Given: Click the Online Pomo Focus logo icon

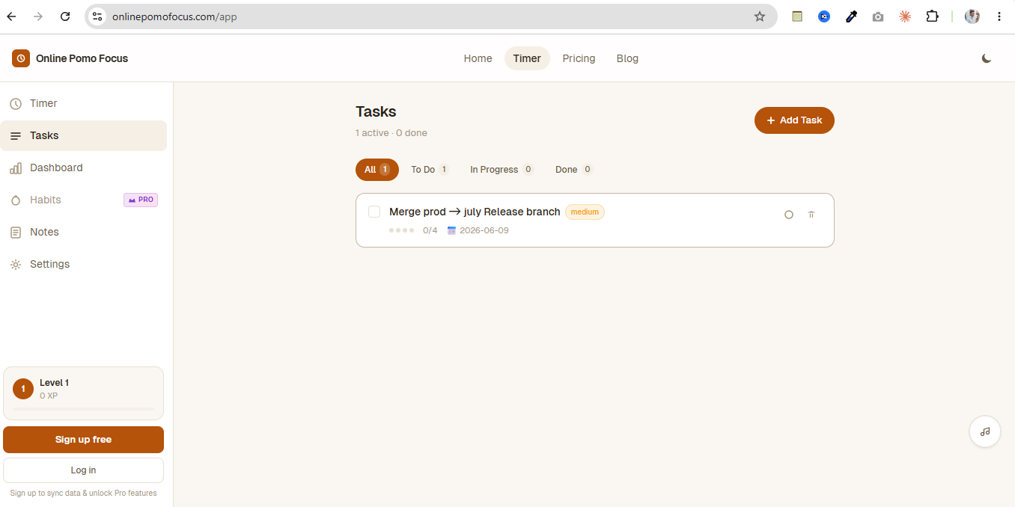Looking at the screenshot, I should tap(21, 58).
